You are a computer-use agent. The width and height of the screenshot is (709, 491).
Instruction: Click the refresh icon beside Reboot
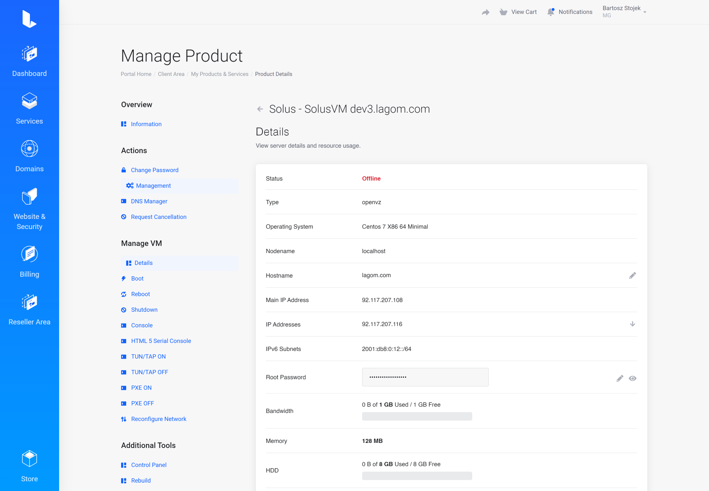pos(124,294)
